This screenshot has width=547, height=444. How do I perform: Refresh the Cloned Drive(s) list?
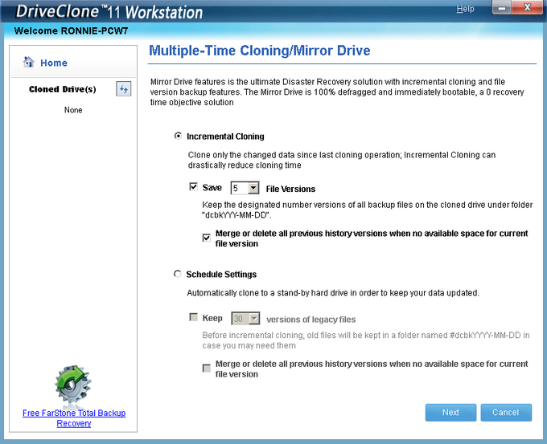123,89
